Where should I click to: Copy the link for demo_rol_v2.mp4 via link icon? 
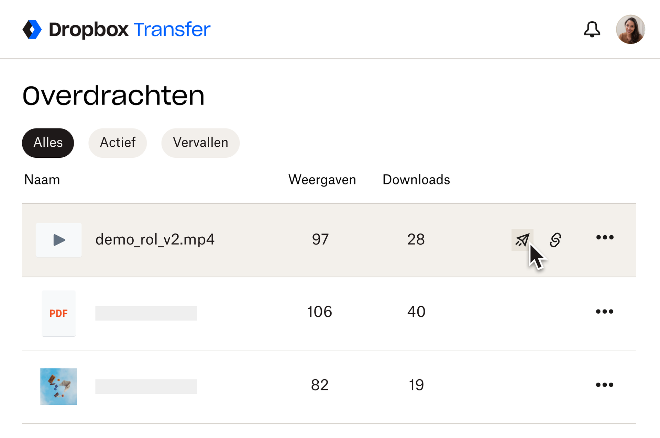point(555,240)
